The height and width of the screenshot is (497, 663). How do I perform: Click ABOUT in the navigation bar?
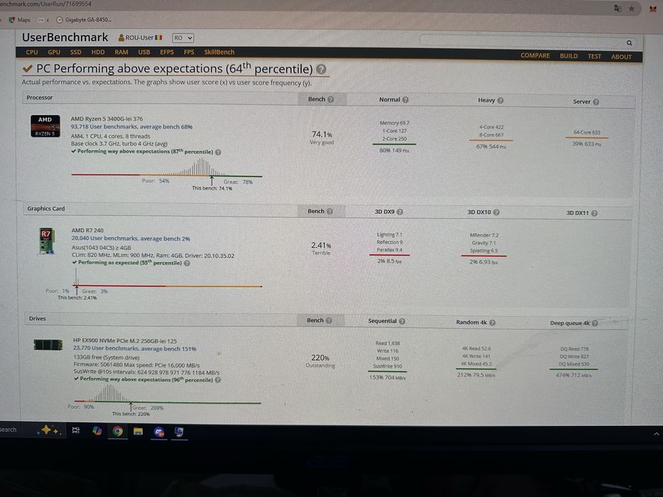(x=621, y=57)
